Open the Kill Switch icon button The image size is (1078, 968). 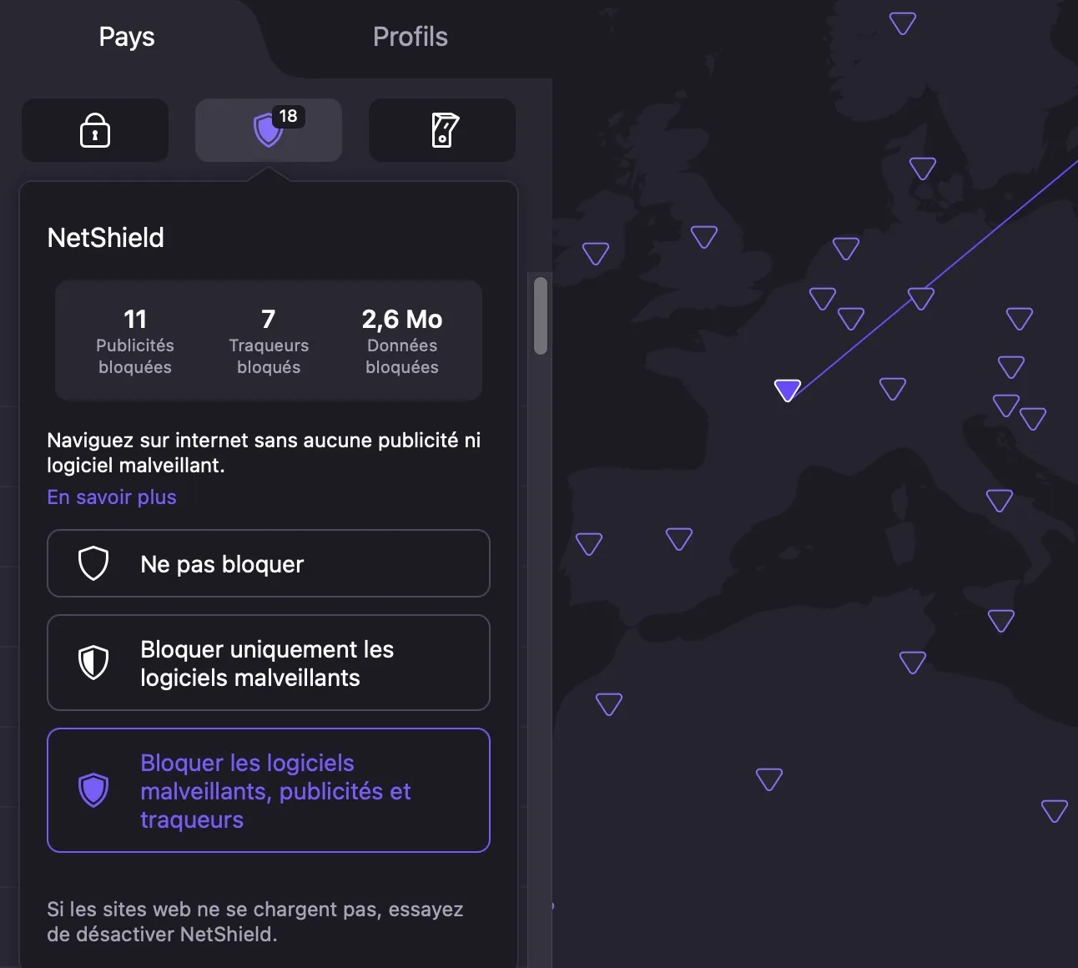[x=442, y=130]
